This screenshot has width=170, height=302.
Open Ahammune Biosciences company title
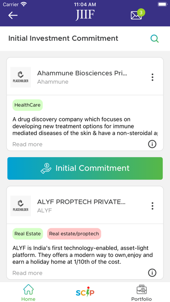coord(82,73)
